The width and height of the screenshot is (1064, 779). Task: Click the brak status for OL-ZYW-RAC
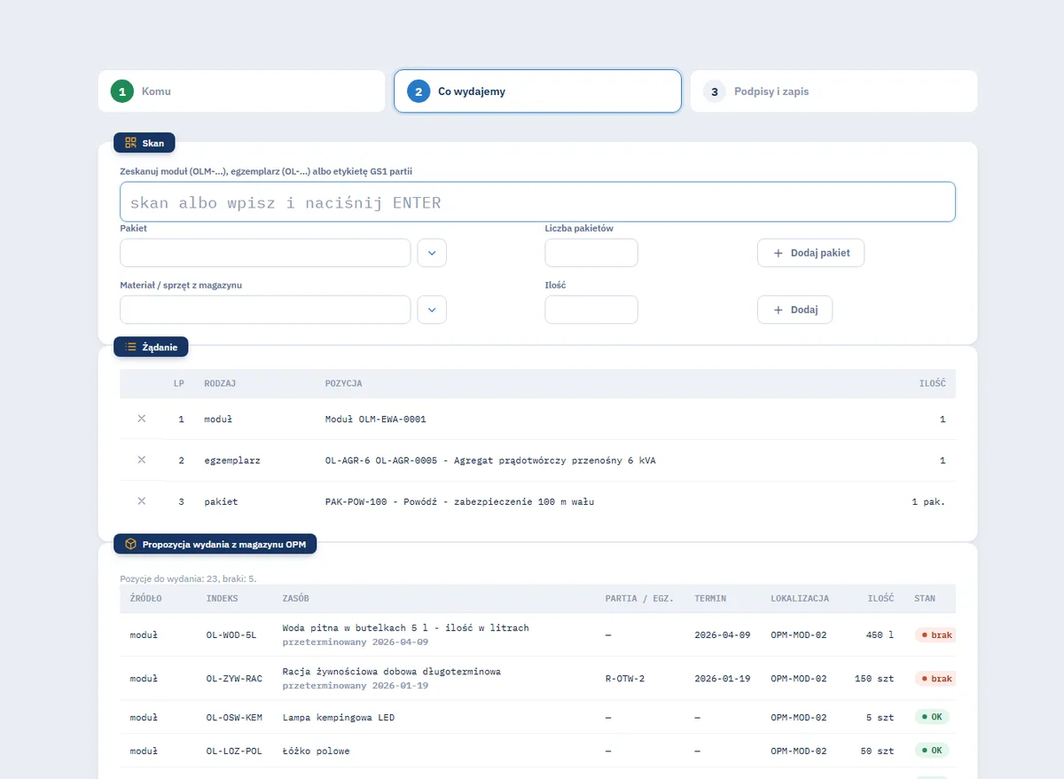click(935, 679)
